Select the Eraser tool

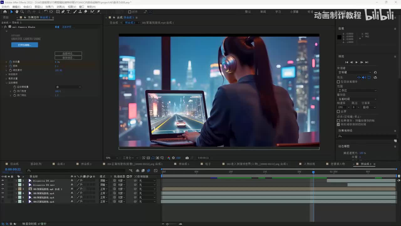(x=86, y=12)
